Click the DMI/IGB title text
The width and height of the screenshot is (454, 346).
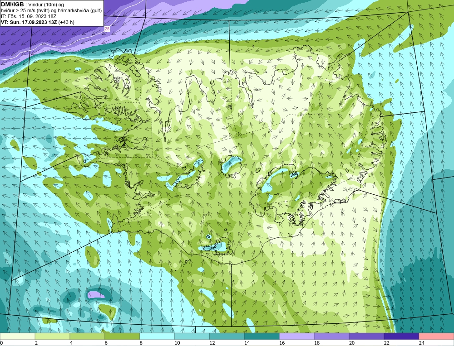pyautogui.click(x=12, y=5)
